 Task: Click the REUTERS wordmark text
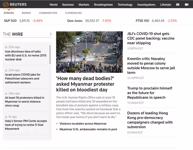click(x=18, y=5)
